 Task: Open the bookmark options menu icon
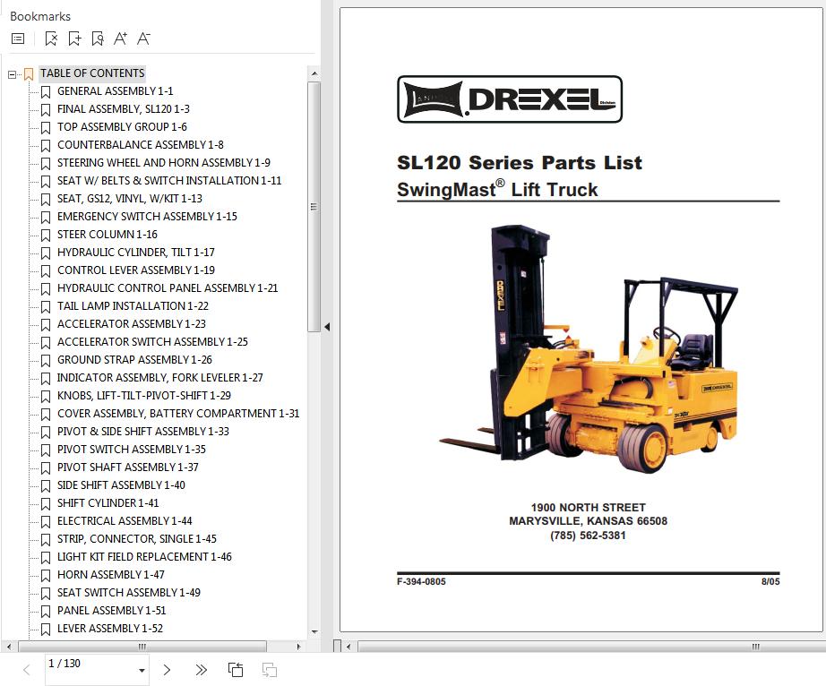pos(17,39)
